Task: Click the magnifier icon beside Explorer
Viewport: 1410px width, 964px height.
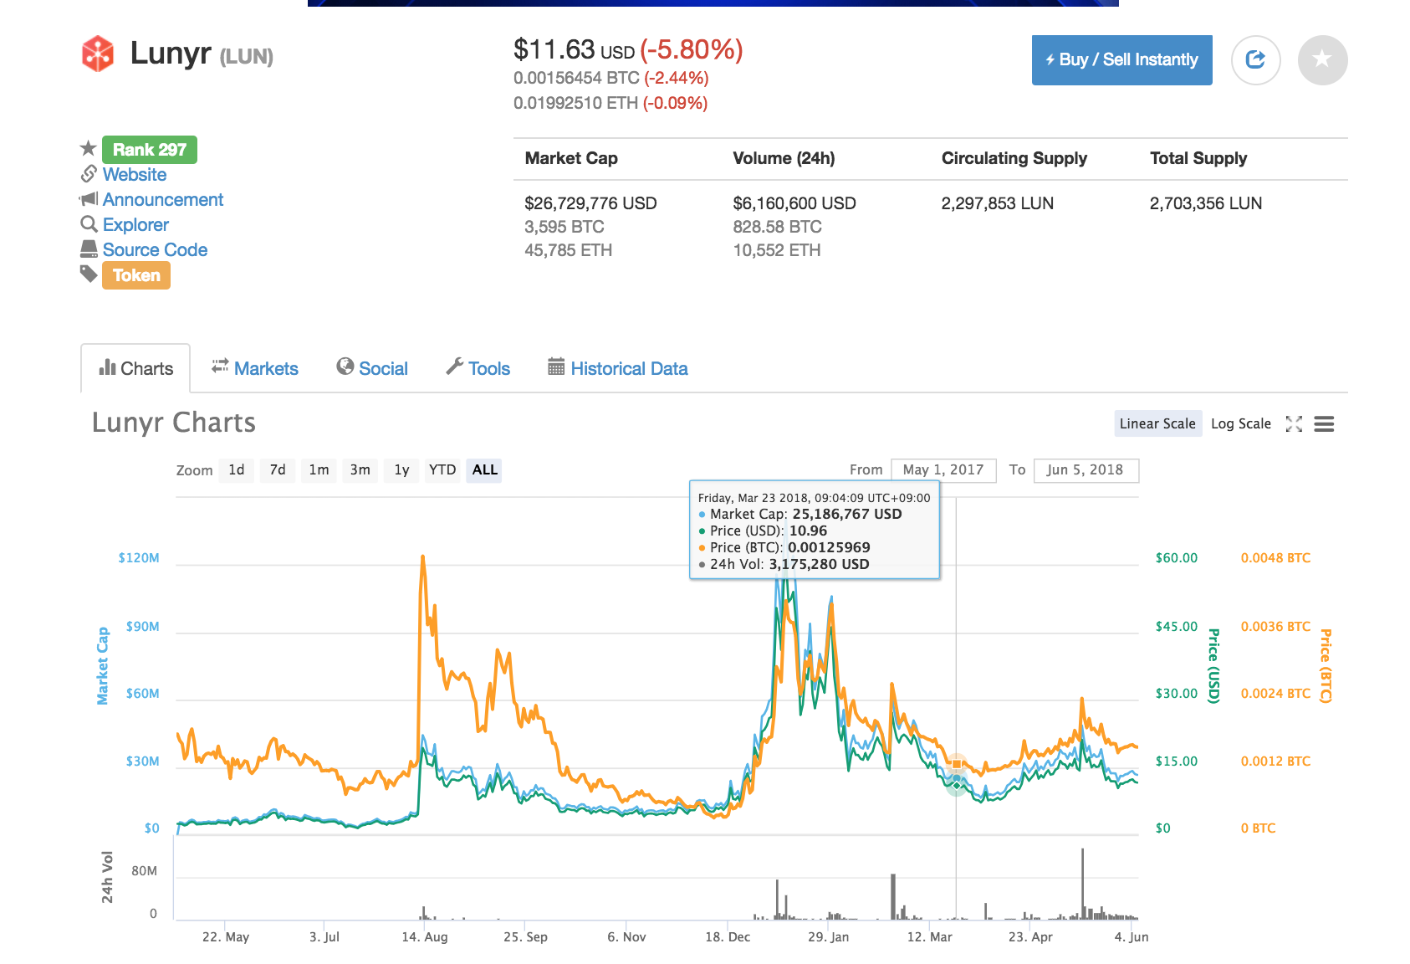Action: click(x=89, y=224)
